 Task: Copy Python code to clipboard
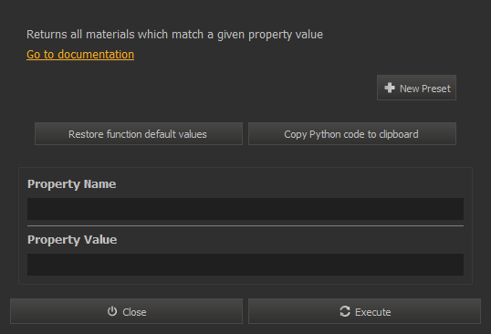[x=352, y=133]
